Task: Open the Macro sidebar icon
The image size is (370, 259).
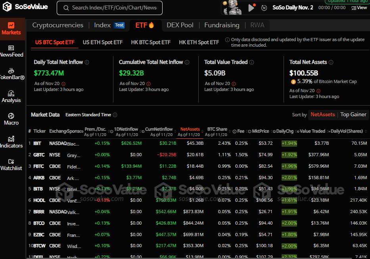Action: coord(11,119)
